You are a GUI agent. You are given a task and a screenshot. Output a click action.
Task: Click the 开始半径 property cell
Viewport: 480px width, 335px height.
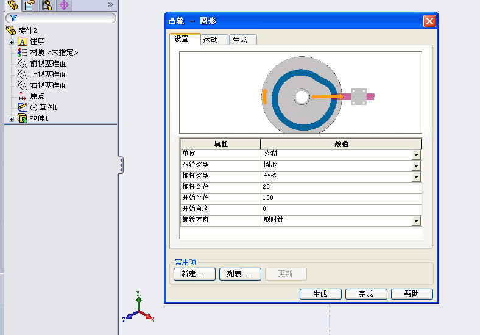221,199
